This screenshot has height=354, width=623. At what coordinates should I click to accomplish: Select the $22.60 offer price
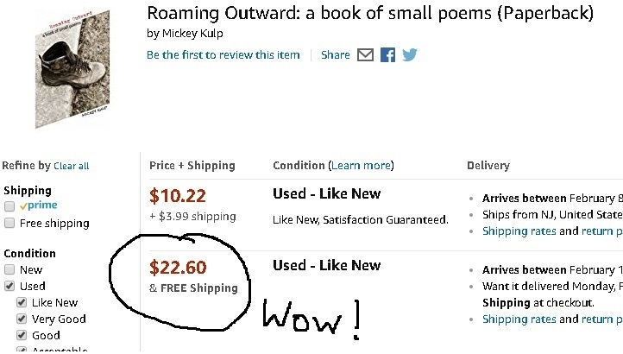point(178,268)
